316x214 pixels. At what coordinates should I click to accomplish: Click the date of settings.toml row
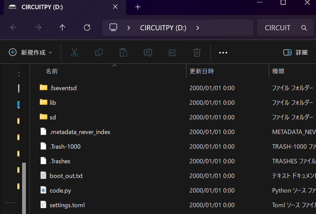tap(212, 205)
